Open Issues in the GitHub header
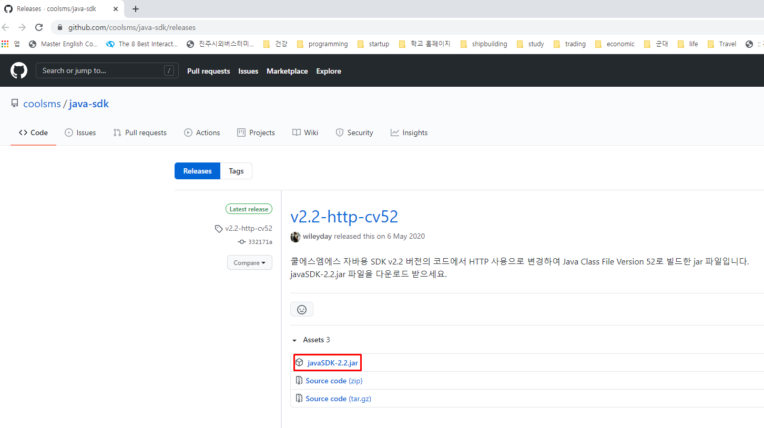Screen dimensions: 764x428 [248, 71]
